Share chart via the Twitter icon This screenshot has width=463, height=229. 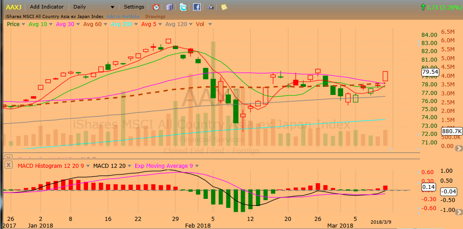point(183,7)
